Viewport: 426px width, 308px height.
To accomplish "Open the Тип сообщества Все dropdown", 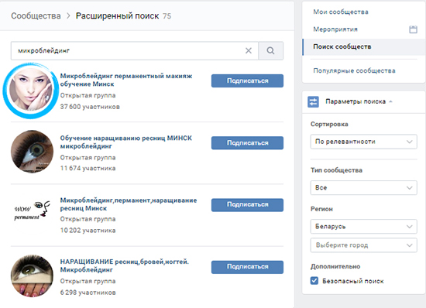I will 363,187.
